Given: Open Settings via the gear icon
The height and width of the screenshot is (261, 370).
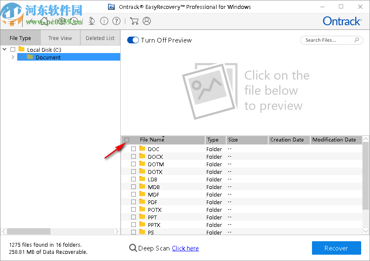Looking at the screenshot, I should point(62,21).
